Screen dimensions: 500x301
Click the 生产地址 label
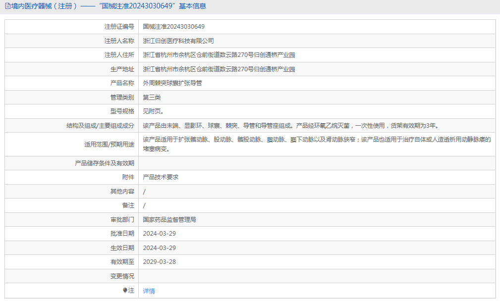tap(122, 69)
